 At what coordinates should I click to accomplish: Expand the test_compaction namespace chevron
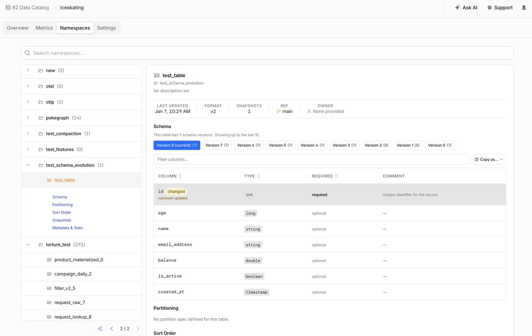pos(28,133)
